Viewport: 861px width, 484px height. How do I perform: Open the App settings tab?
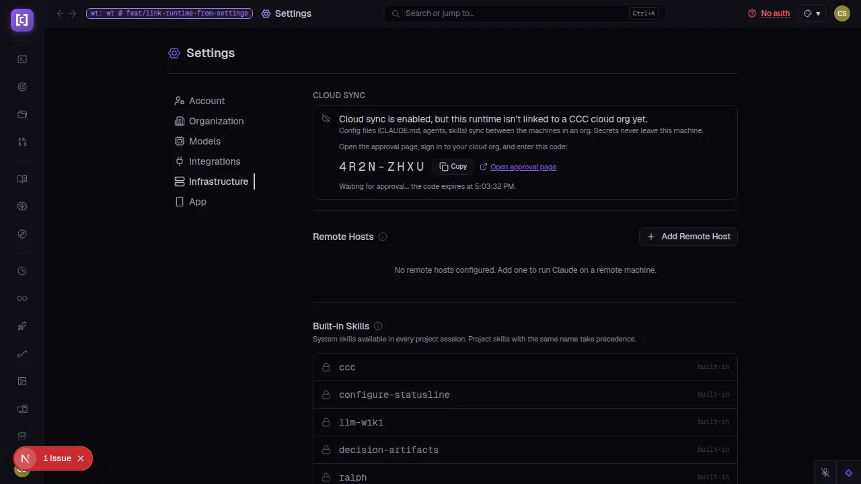[x=190, y=202]
